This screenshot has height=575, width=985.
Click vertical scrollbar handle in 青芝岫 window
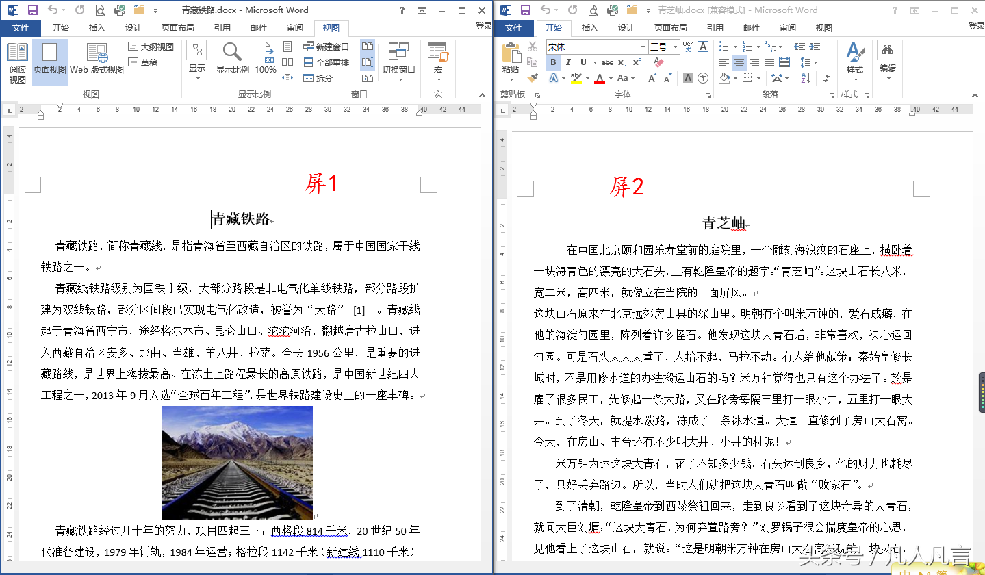982,392
